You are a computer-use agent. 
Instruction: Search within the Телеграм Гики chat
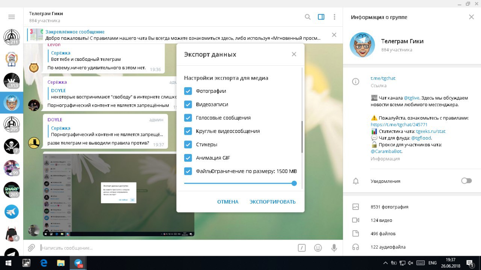[307, 17]
